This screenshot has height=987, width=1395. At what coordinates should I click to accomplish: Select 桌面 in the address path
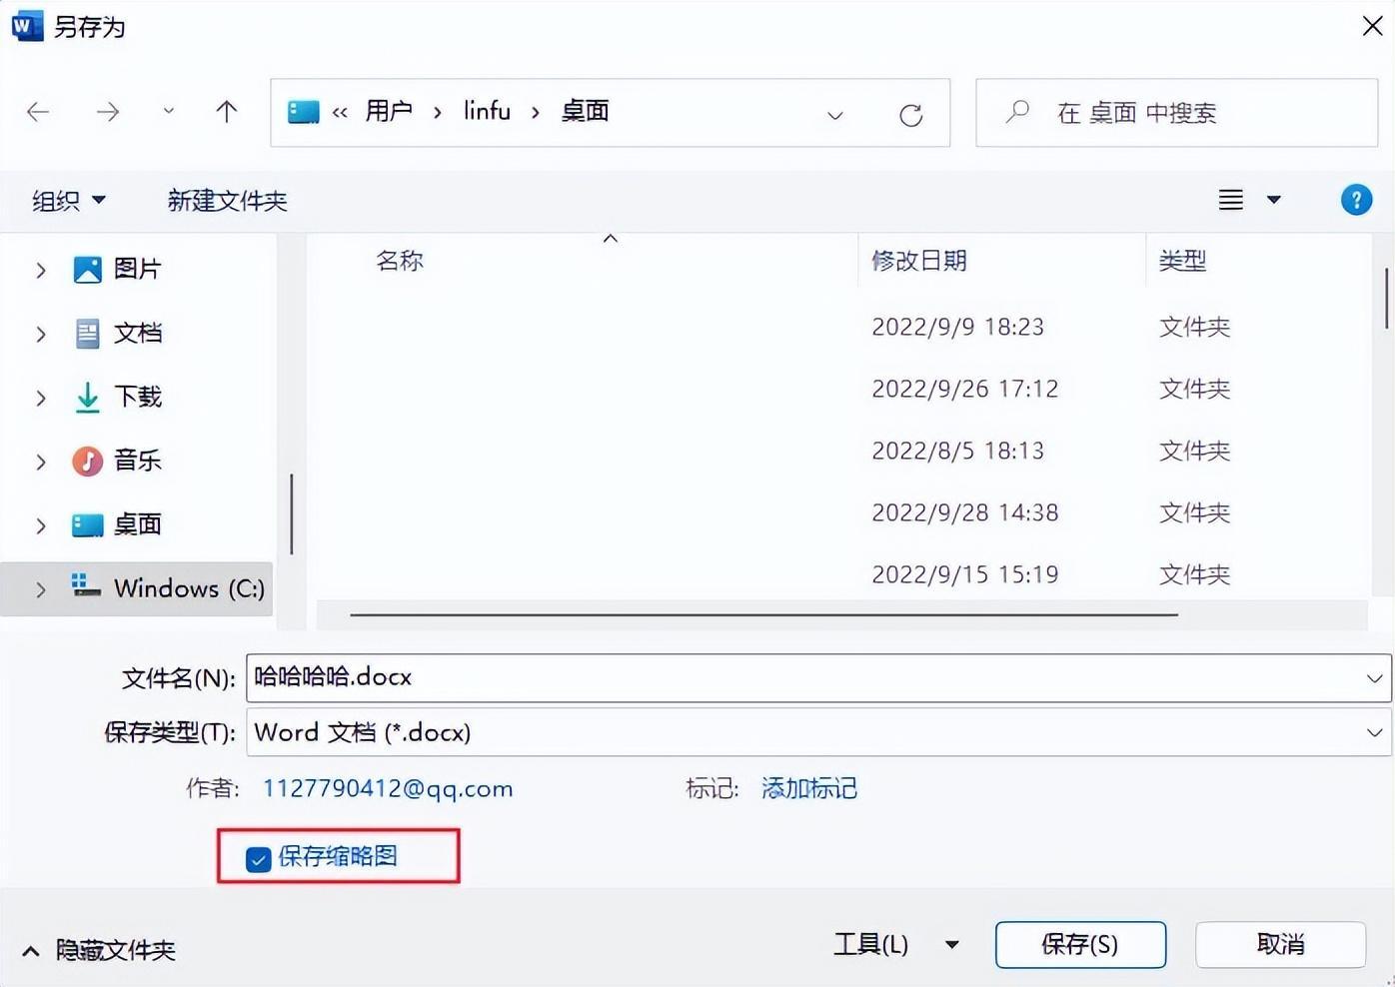pos(585,111)
